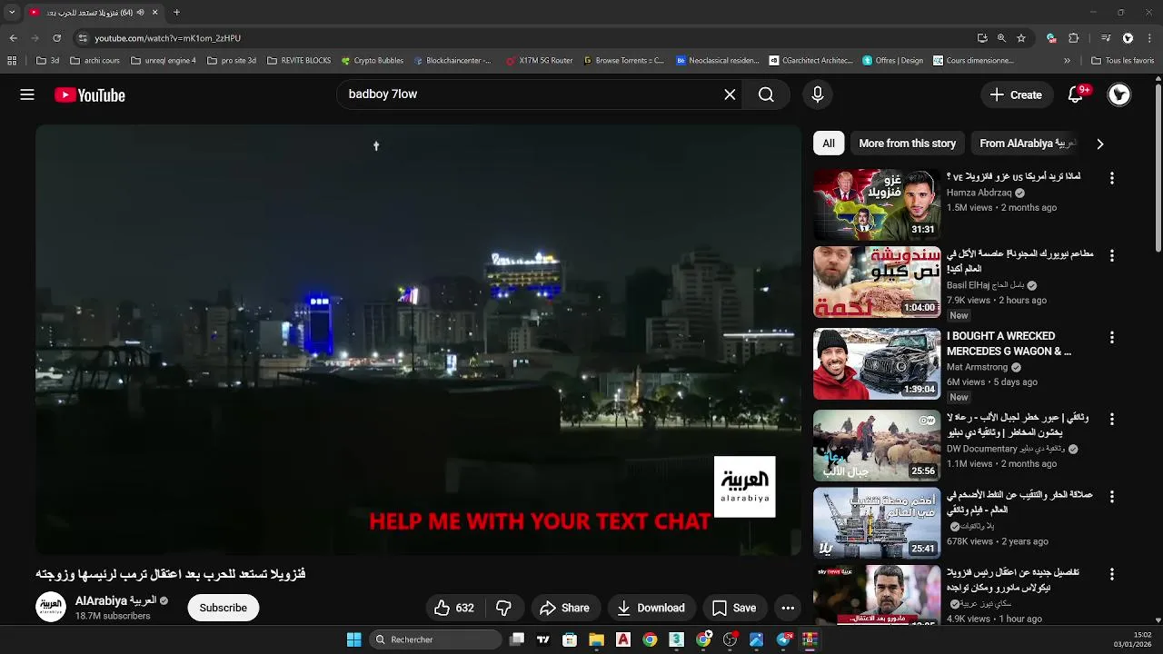This screenshot has width=1163, height=654.
Task: Open the account avatar menu
Action: [x=1119, y=94]
